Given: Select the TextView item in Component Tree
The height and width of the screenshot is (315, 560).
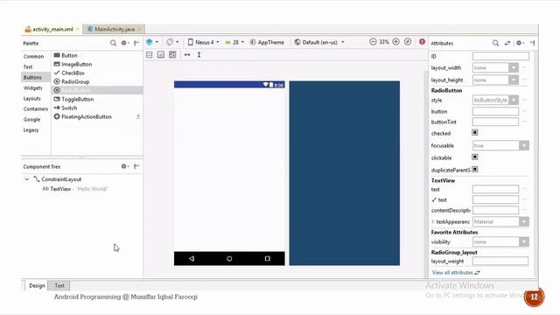Looking at the screenshot, I should [75, 189].
